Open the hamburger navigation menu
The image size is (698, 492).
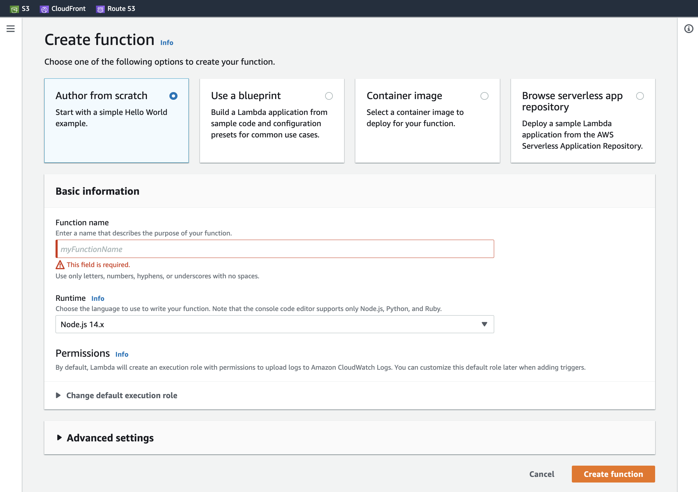(x=11, y=29)
